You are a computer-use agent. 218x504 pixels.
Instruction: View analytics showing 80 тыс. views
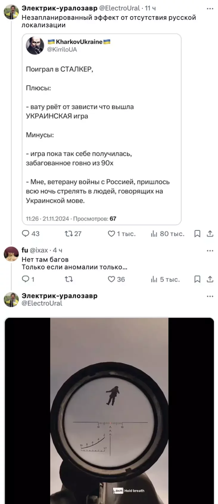[167, 234]
